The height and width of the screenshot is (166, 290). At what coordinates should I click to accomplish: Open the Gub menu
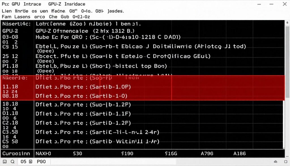click(65, 17)
